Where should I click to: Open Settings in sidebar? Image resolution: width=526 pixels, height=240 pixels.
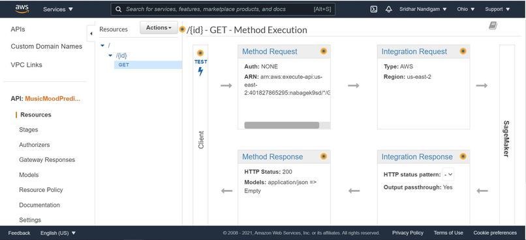[x=30, y=220]
